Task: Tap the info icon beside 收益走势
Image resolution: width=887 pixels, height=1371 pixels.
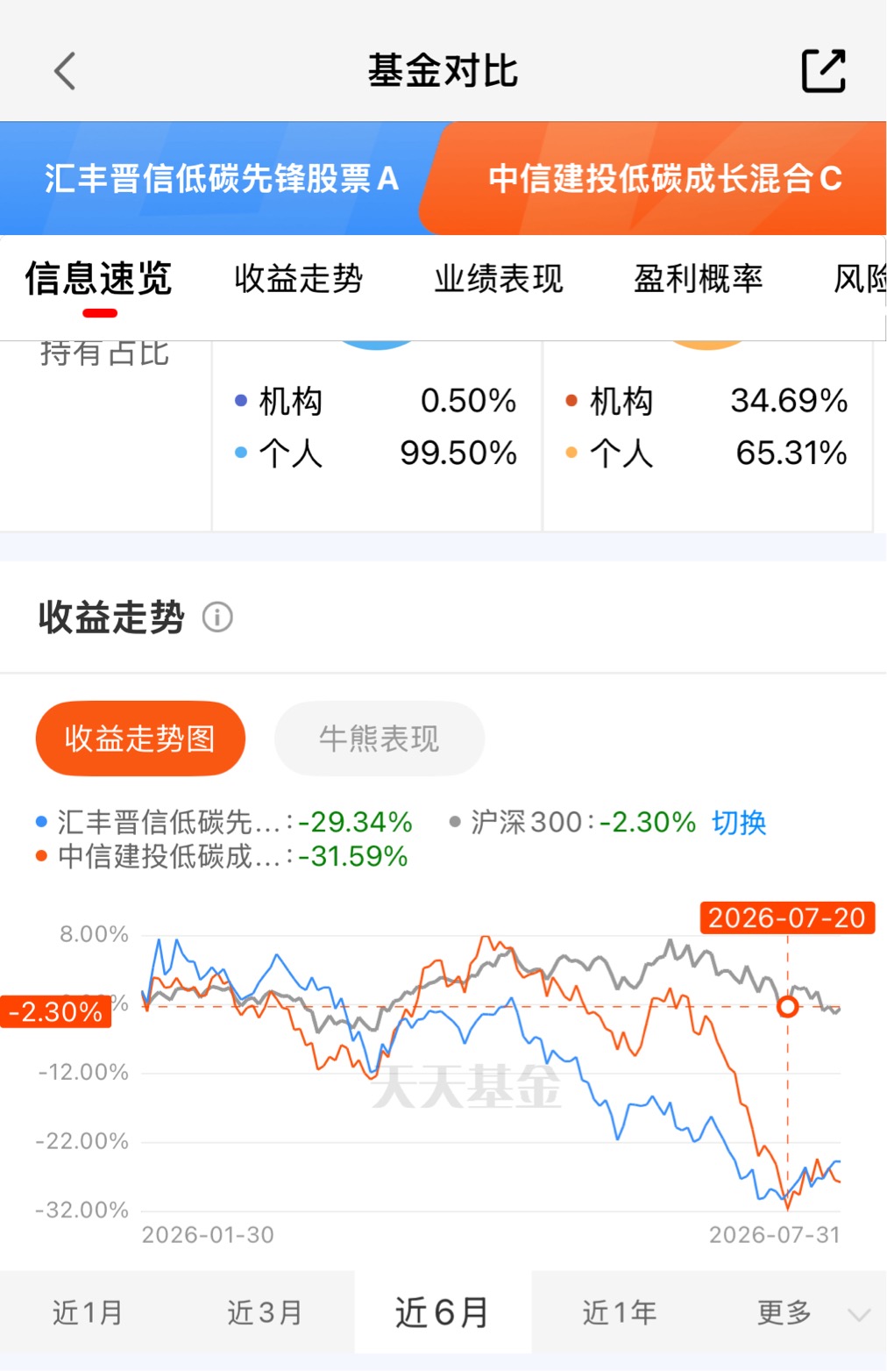Action: (x=217, y=618)
